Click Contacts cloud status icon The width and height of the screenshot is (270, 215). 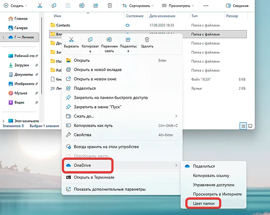pos(128,25)
